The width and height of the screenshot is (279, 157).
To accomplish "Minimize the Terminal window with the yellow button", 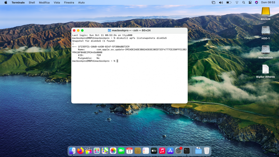I will [78, 30].
